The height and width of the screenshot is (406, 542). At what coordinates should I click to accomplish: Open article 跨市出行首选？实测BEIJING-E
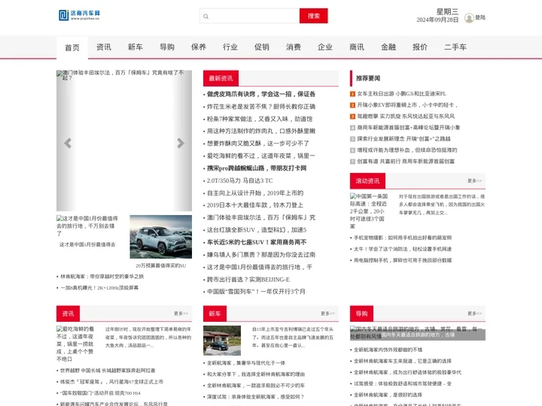click(x=248, y=280)
